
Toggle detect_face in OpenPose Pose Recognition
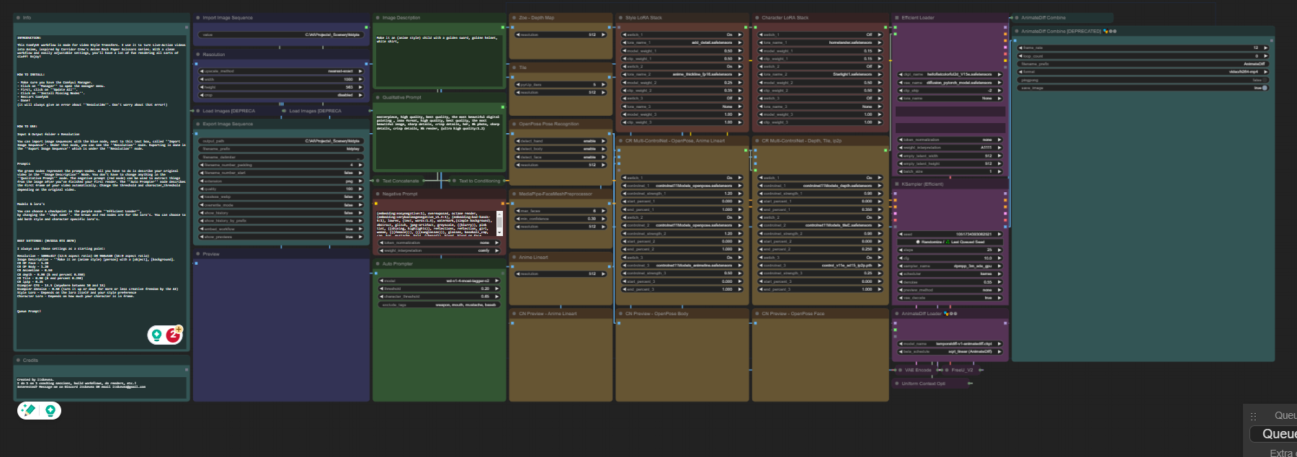[561, 157]
